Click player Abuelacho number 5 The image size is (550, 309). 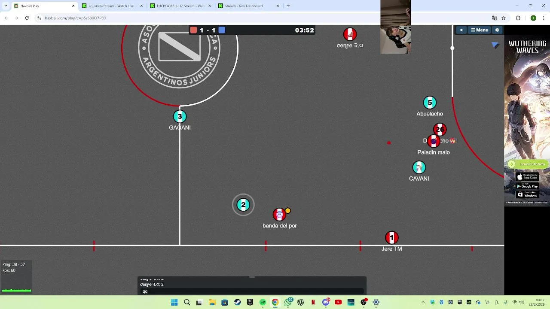pyautogui.click(x=430, y=103)
